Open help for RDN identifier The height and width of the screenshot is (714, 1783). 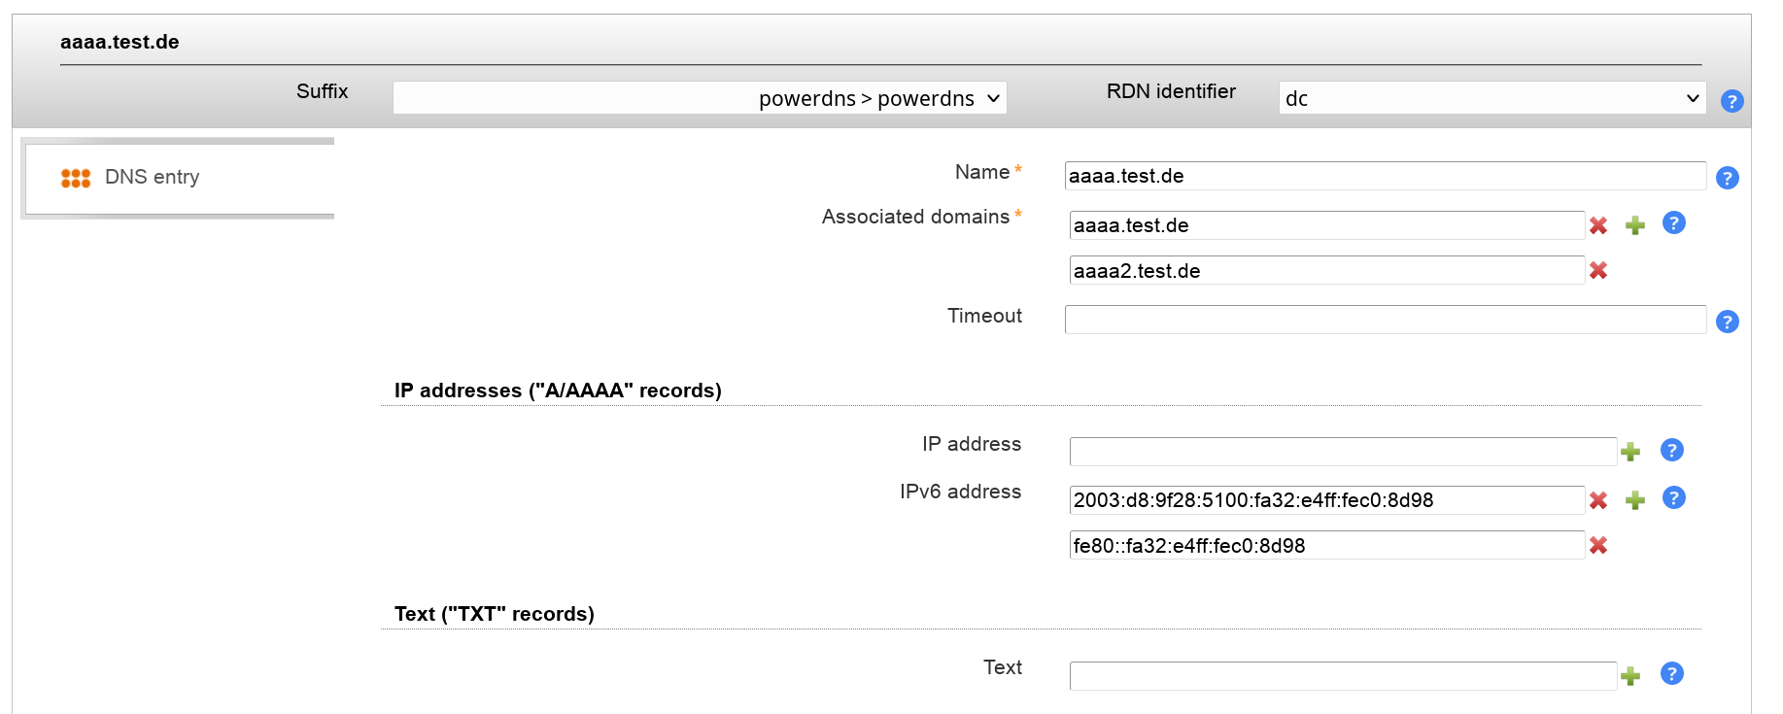[1732, 101]
